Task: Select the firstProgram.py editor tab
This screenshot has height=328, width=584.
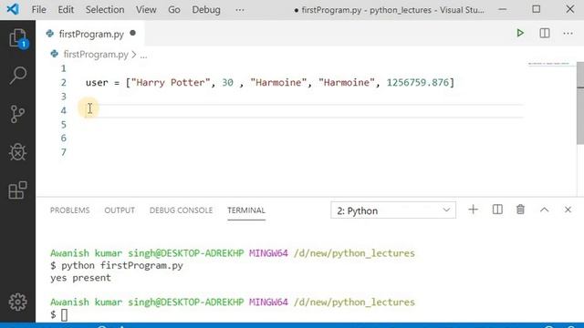Action: pyautogui.click(x=90, y=34)
